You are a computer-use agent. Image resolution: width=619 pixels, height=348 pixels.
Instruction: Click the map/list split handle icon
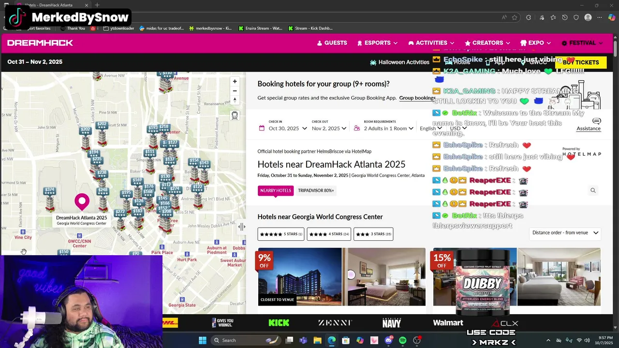(x=242, y=227)
